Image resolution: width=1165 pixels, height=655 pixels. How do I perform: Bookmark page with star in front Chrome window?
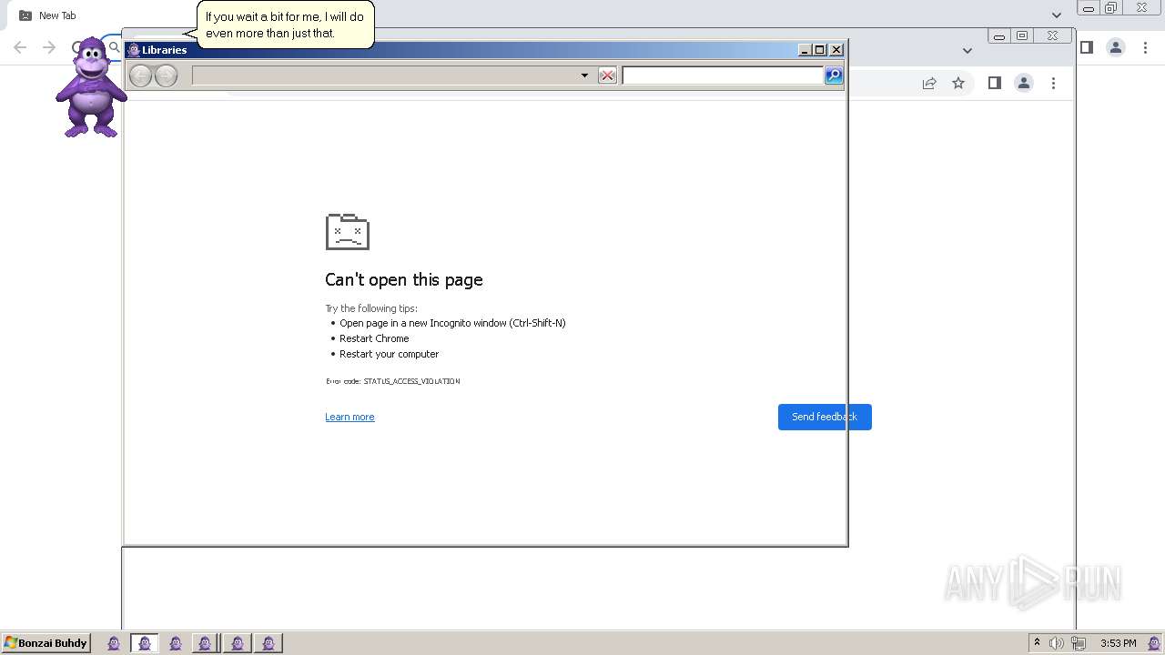point(958,83)
